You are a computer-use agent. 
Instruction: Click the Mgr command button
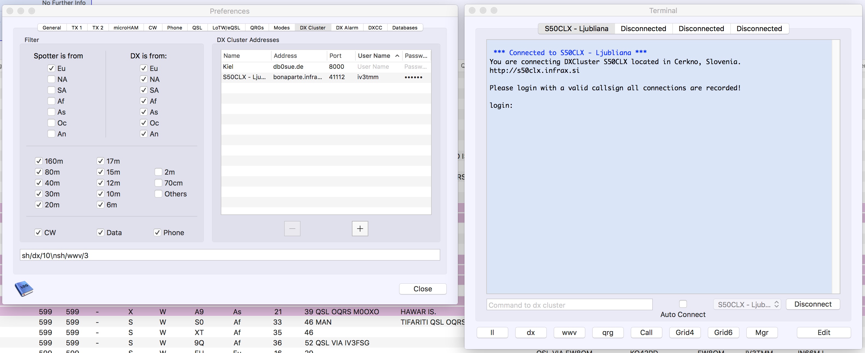pyautogui.click(x=762, y=333)
